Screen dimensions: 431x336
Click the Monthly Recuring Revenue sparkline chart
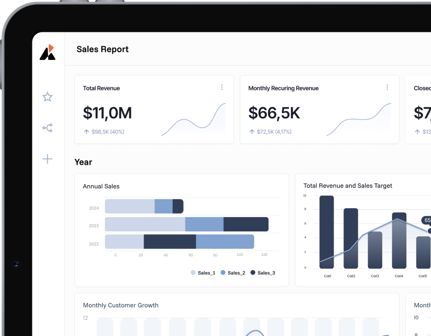[359, 119]
